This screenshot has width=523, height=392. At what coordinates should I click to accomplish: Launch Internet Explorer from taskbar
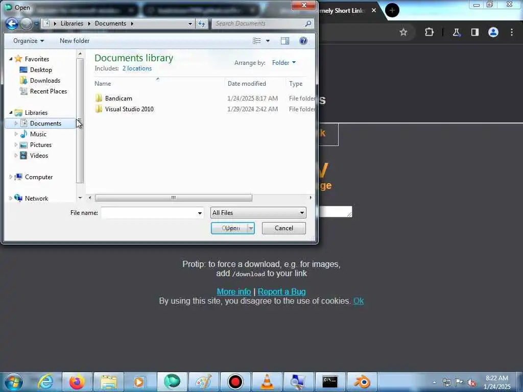pos(45,382)
